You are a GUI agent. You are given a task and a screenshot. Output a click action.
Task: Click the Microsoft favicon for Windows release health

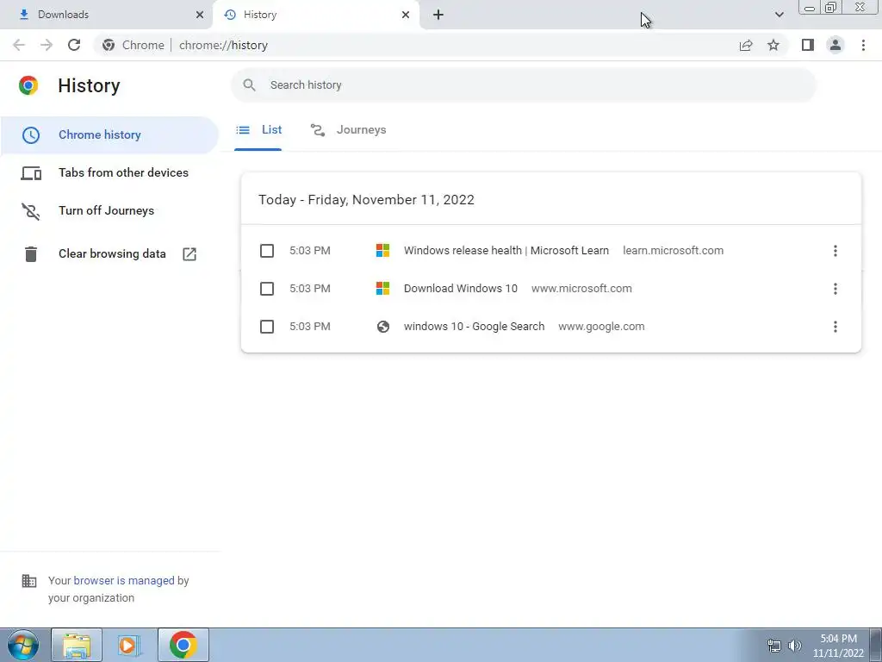382,251
